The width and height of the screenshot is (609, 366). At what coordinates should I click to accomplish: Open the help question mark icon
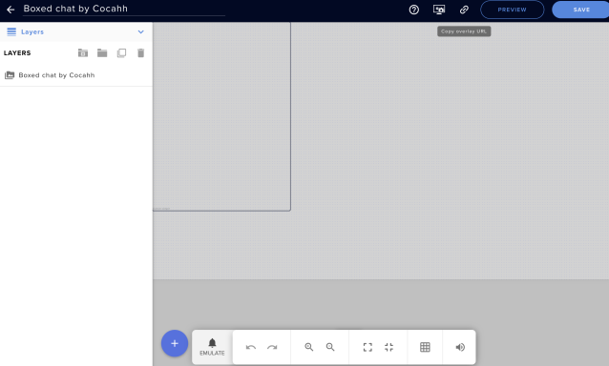[414, 10]
